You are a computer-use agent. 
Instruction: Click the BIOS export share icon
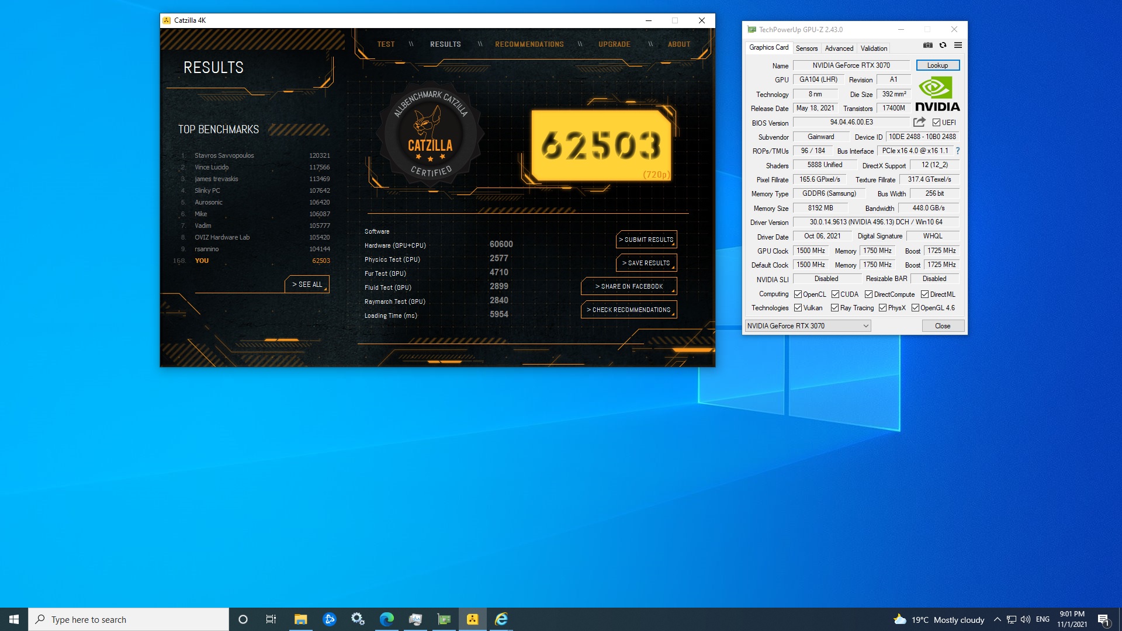919,122
